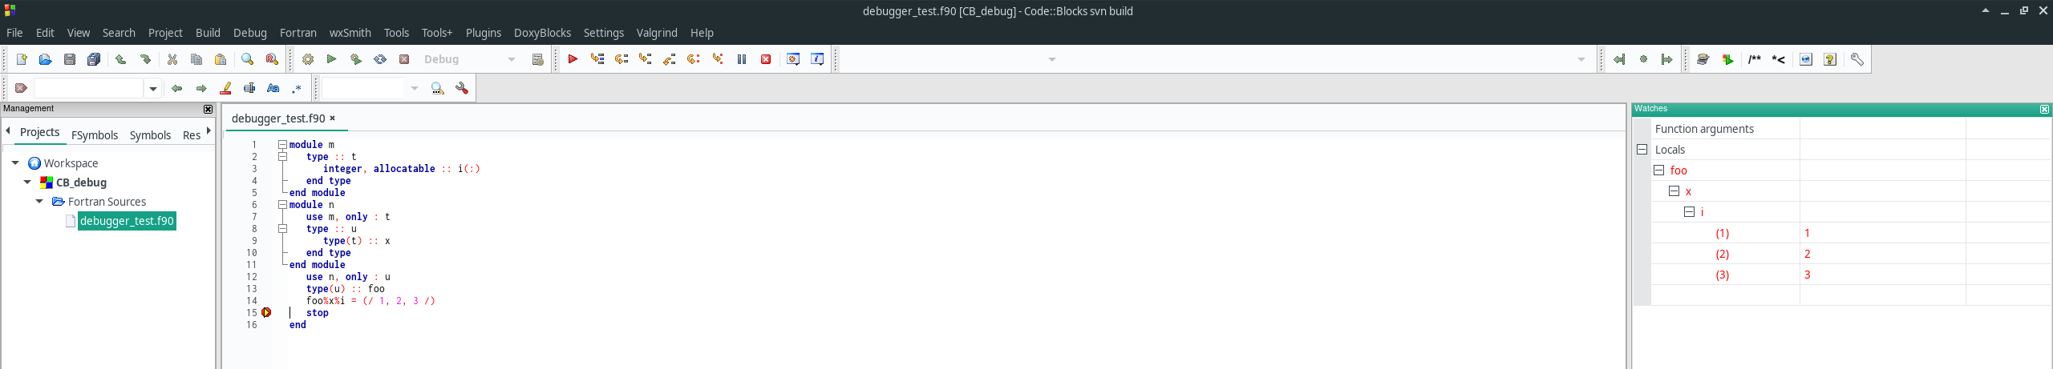This screenshot has width=2053, height=369.
Task: Insert a Doxygen block comment with /** icon
Action: (1754, 59)
